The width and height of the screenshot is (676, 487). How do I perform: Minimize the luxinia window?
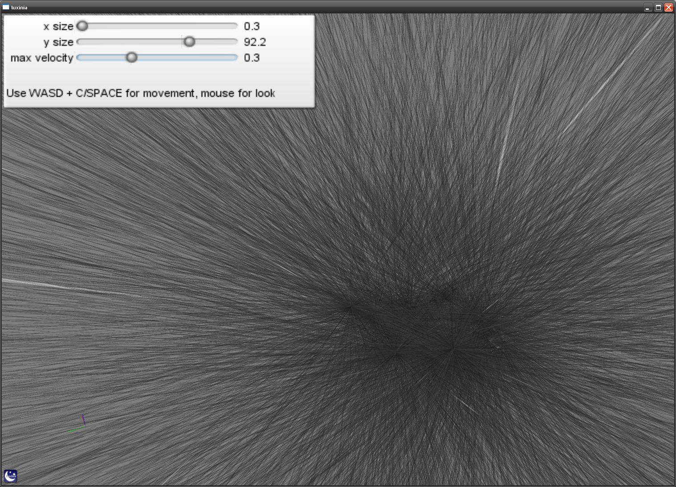point(647,8)
